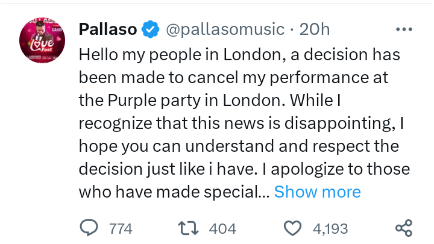Click the 774 replies count

coord(121,228)
